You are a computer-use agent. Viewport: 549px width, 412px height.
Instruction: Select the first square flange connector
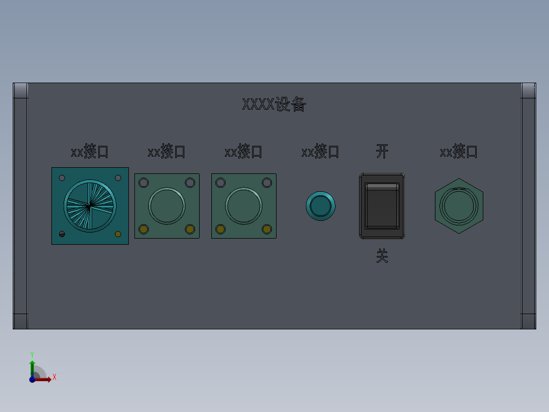click(x=167, y=206)
